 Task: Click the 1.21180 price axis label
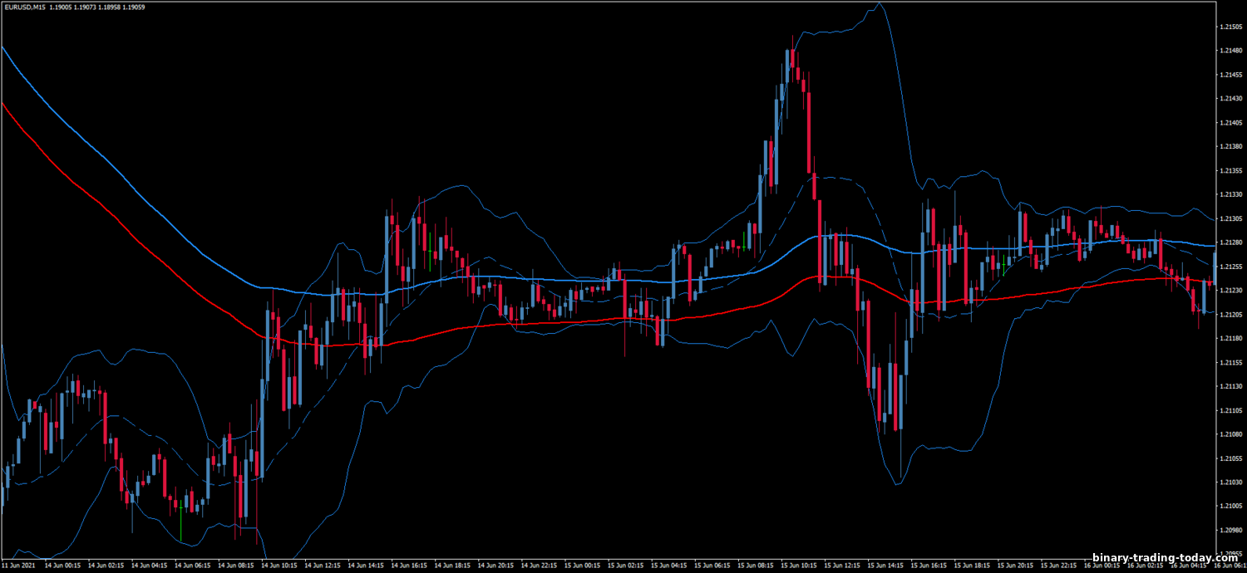[1230, 339]
